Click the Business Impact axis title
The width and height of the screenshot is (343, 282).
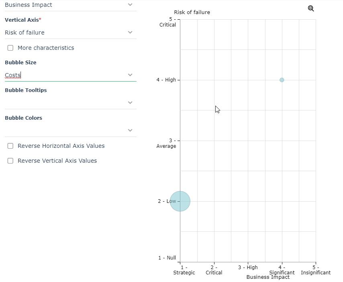tap(268, 277)
